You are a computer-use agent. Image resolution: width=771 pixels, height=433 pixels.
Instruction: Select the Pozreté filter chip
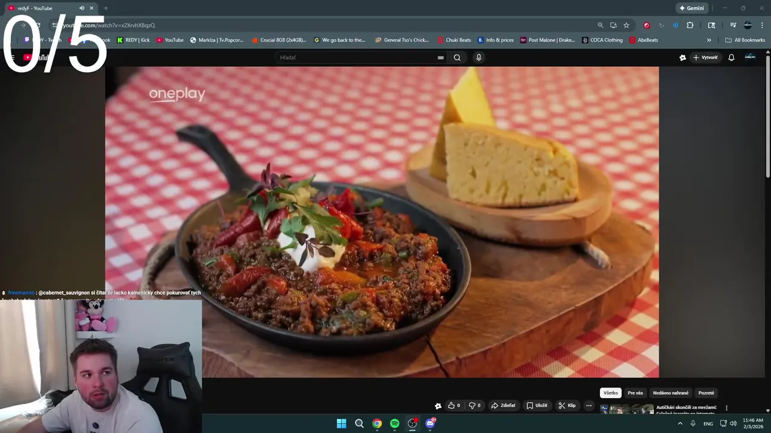pyautogui.click(x=706, y=393)
